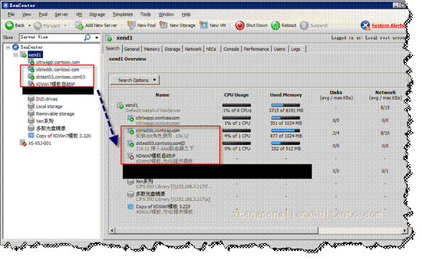Select '多款光盘镜像' in server tree
The width and height of the screenshot is (422, 259).
(50, 128)
